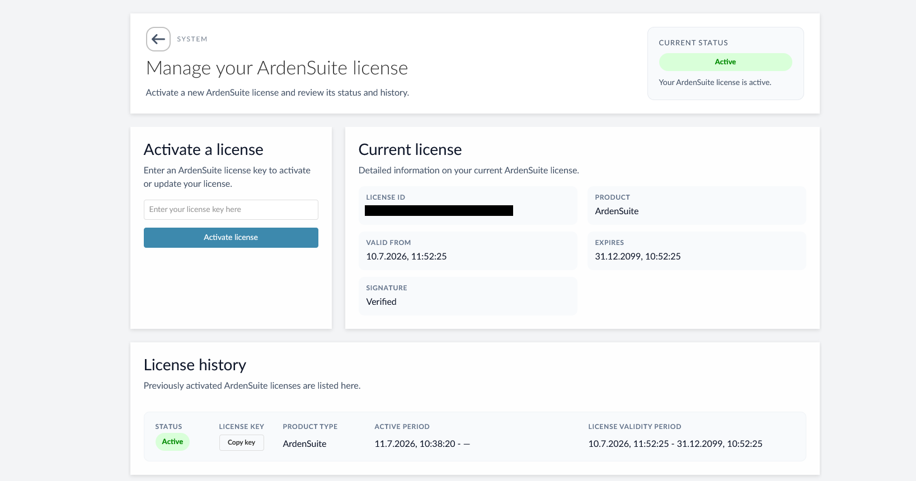916x481 pixels.
Task: Copy the license key in history
Action: [241, 442]
